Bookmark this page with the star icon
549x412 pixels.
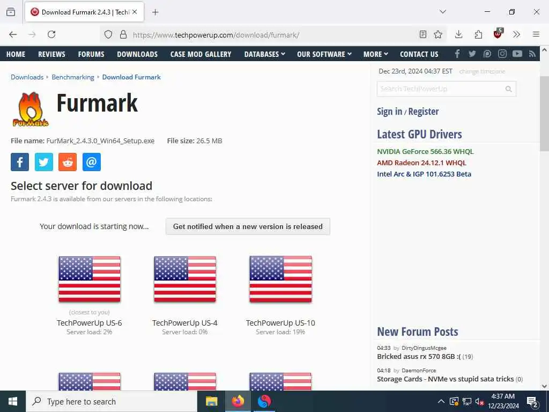(x=437, y=34)
